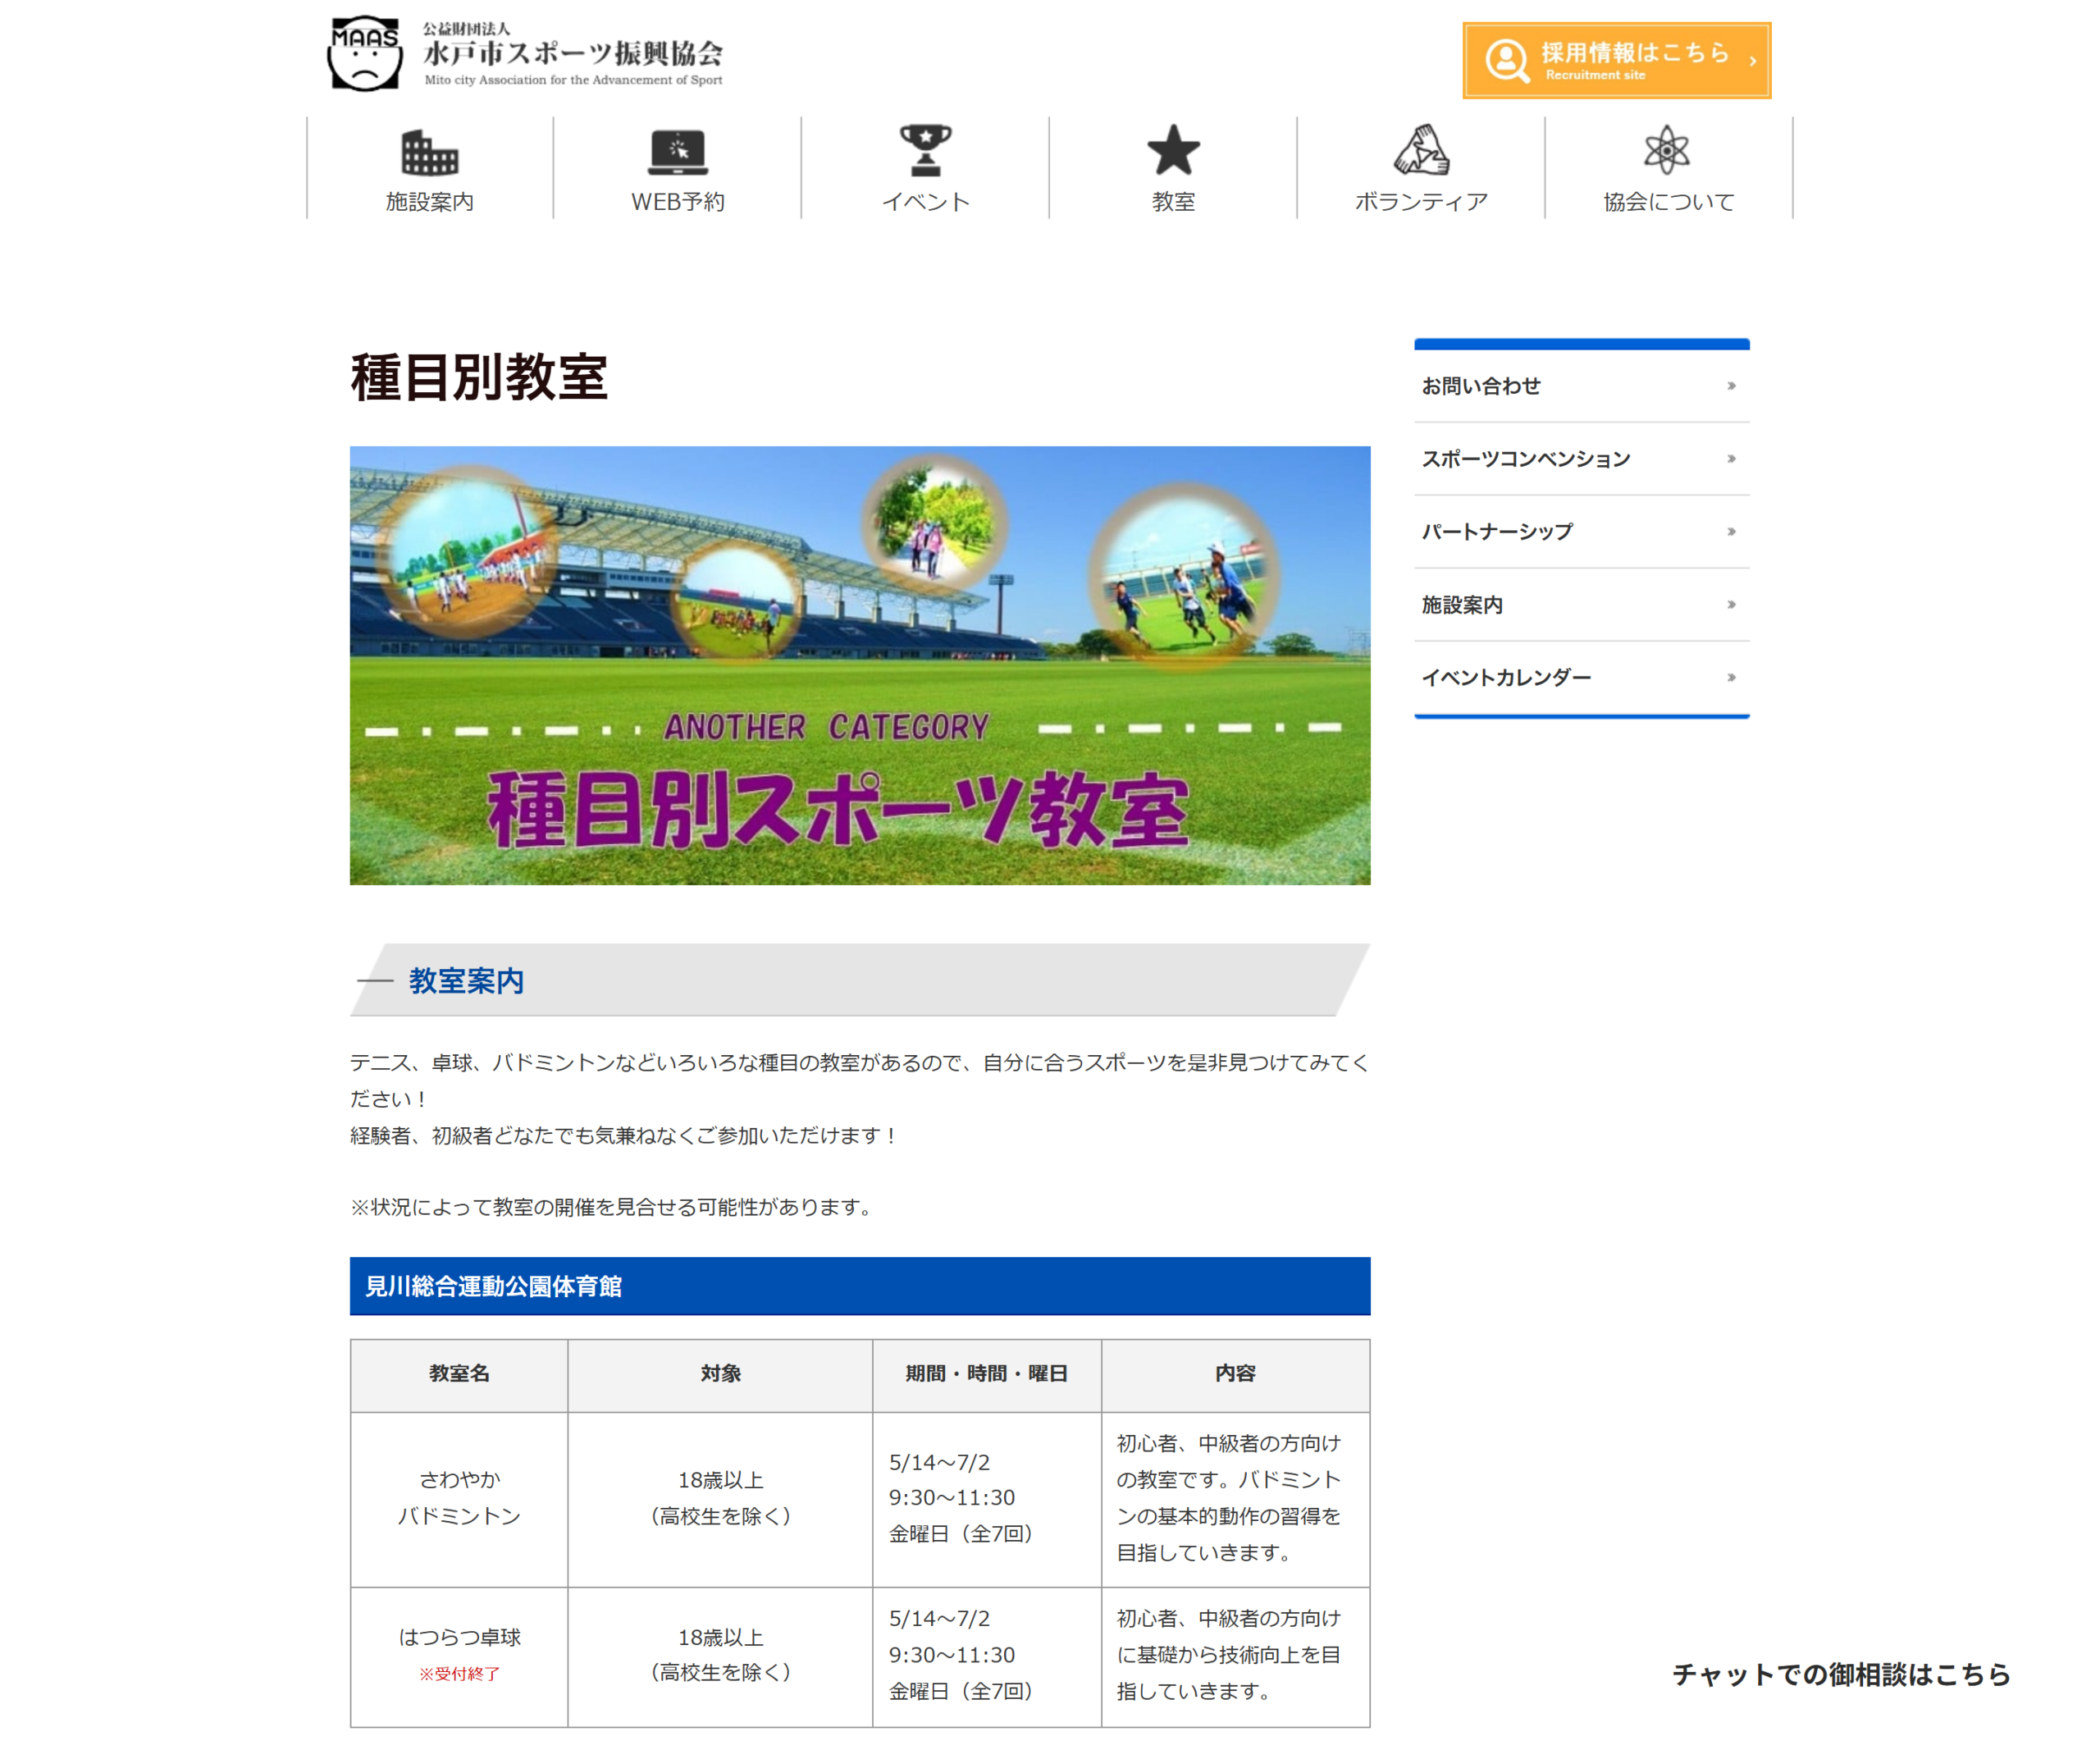Viewport: 2100px width, 1750px height.
Task: Open the WEB予約 navigation item
Action: [x=678, y=168]
